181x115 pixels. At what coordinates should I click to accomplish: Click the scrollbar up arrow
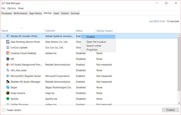pyautogui.click(x=179, y=35)
